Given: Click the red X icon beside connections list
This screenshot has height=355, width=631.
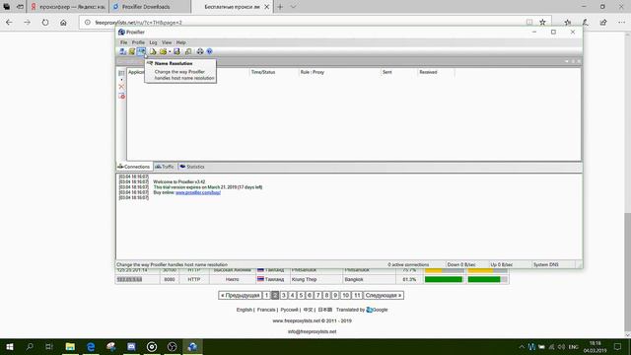Looking at the screenshot, I should 121,87.
